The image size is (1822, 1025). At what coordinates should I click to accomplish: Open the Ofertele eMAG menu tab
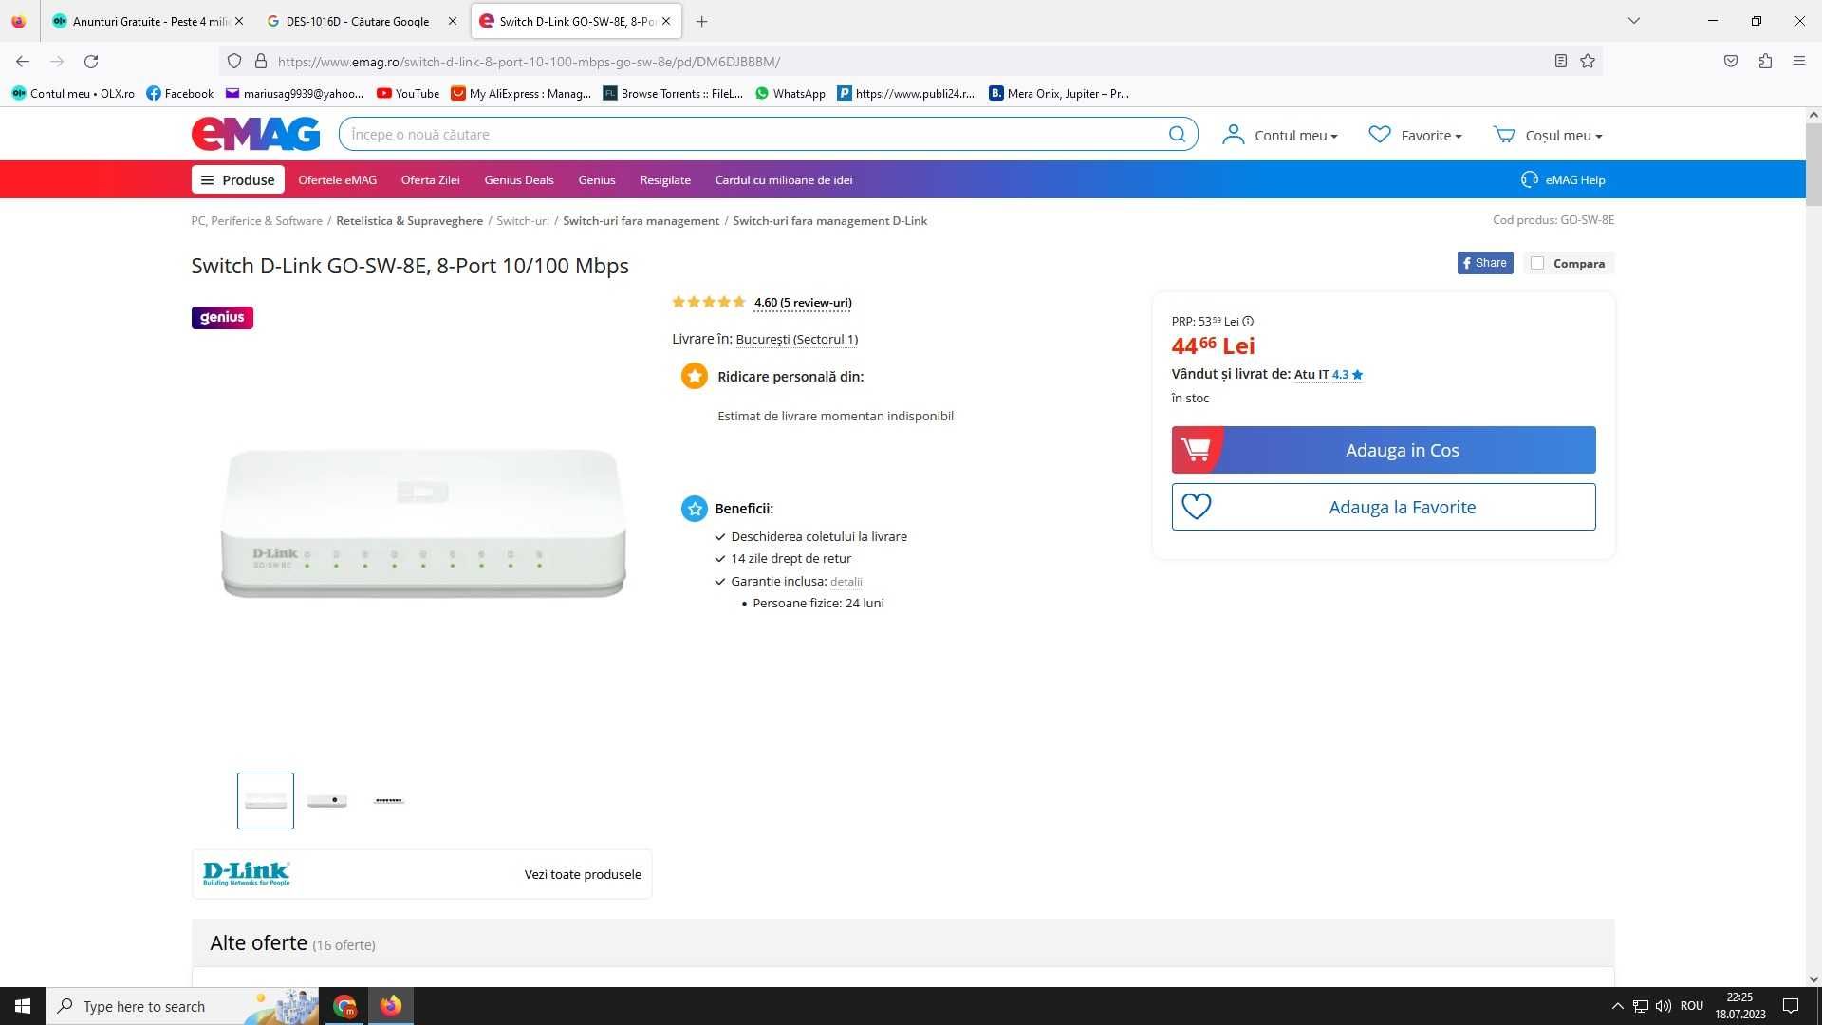338,179
